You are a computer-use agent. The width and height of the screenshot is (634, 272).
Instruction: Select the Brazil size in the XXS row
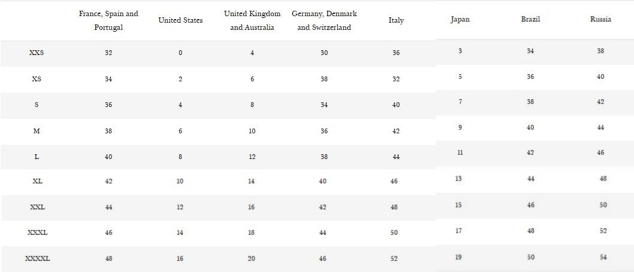pos(530,51)
